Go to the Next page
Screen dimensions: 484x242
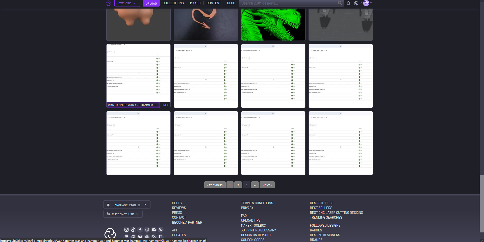[x=267, y=185]
